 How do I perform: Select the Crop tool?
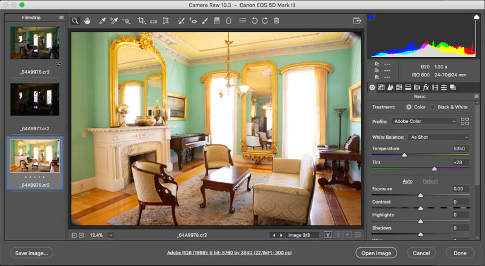coord(141,21)
